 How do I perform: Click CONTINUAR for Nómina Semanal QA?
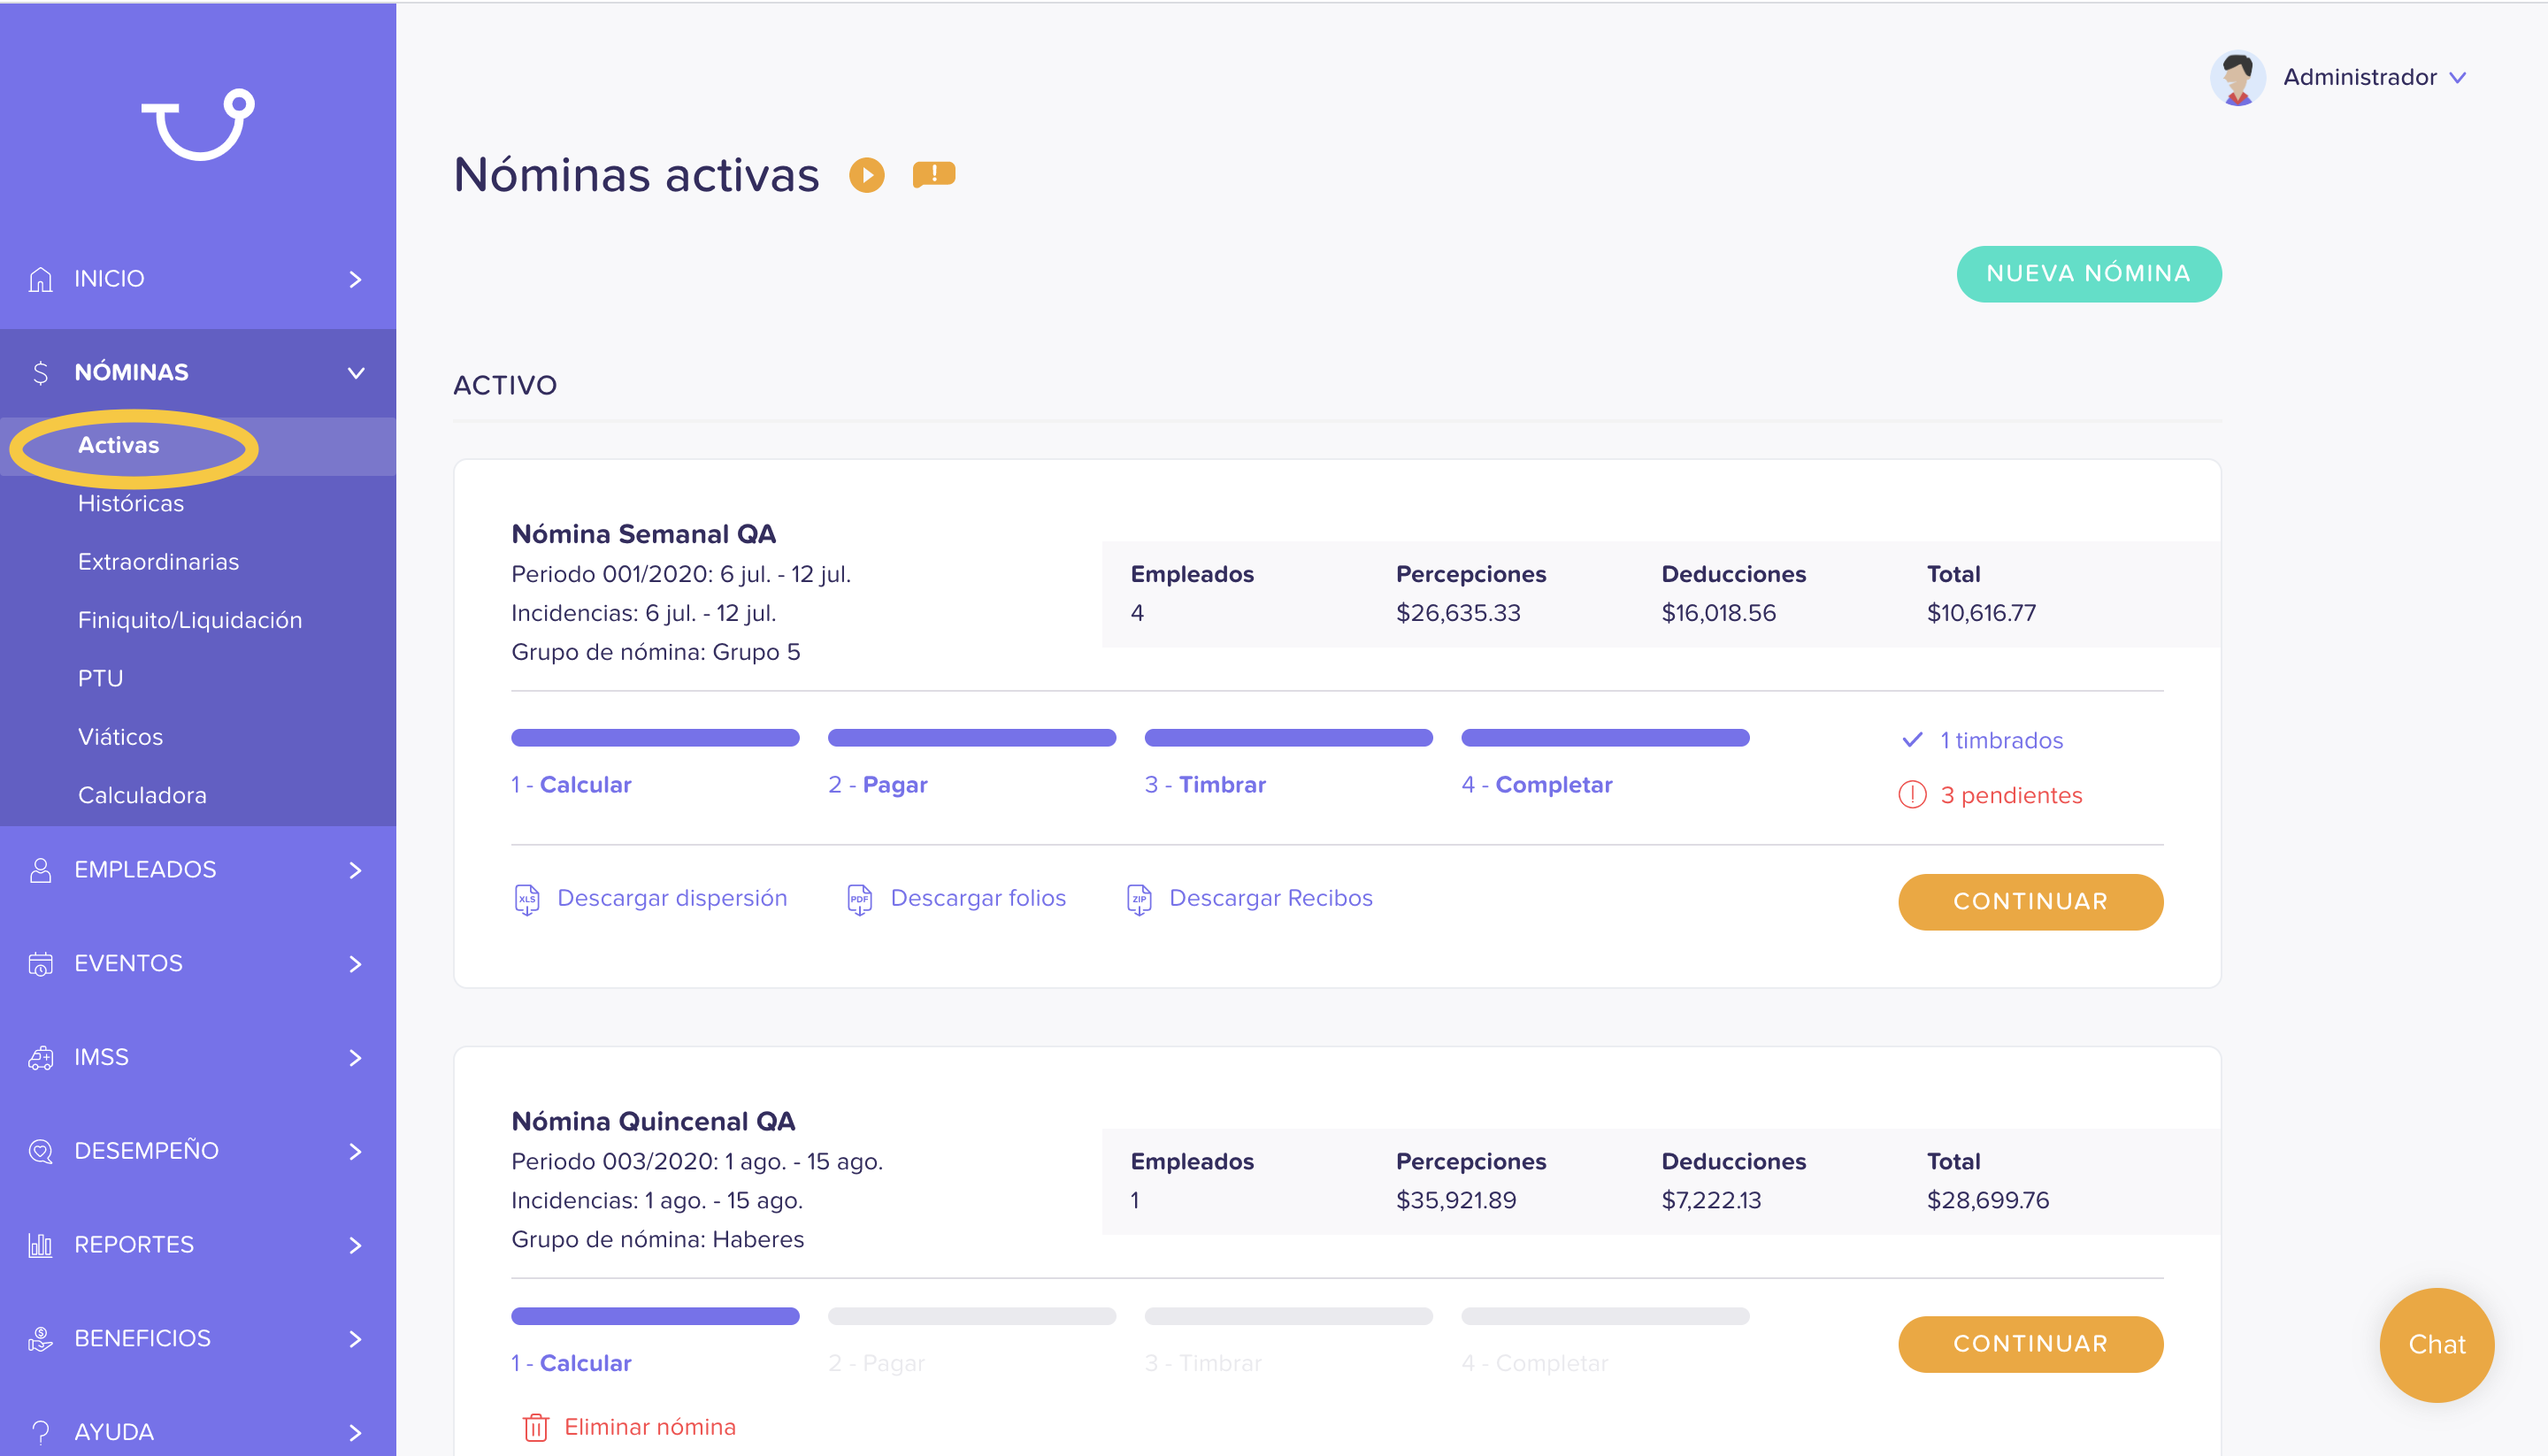[x=2031, y=901]
